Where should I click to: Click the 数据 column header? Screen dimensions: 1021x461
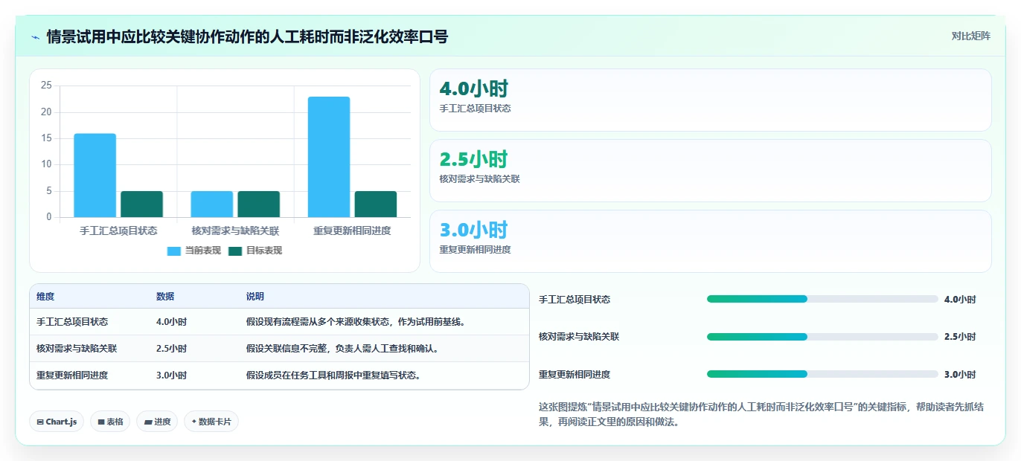(165, 297)
